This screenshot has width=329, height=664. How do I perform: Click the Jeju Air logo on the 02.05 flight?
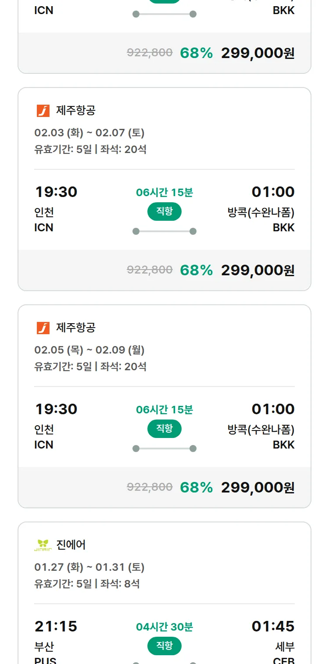coord(43,328)
